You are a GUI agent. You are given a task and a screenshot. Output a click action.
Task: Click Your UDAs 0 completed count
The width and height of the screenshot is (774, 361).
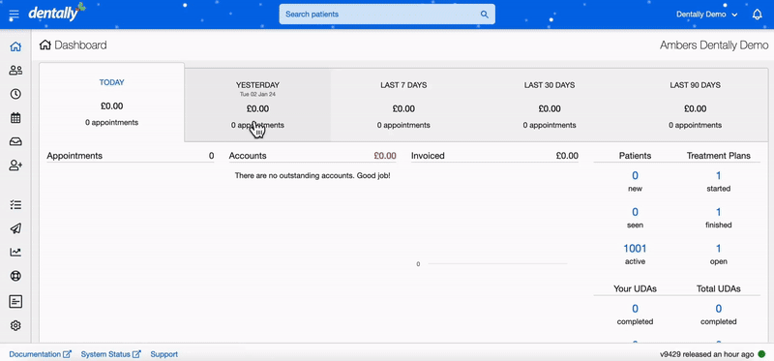[x=635, y=309]
